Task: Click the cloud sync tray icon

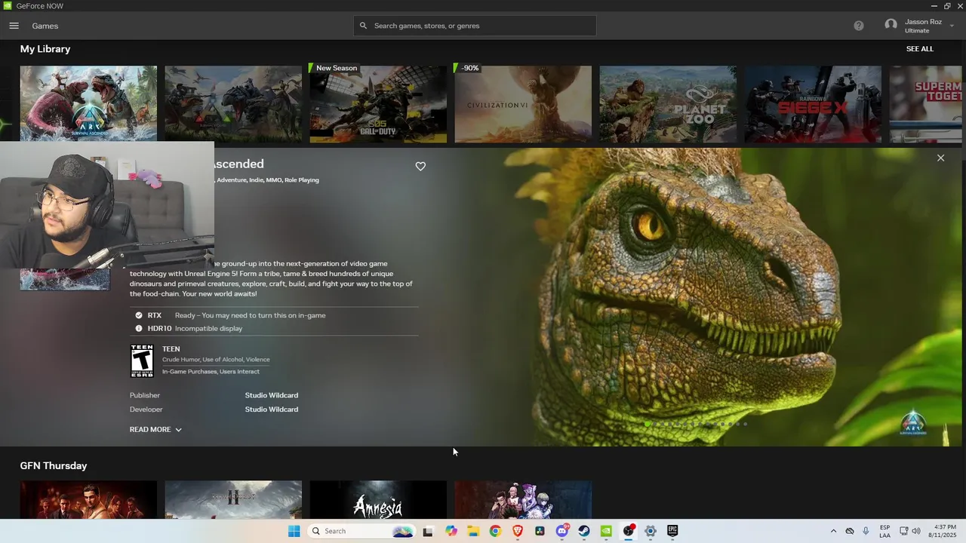Action: coord(850,531)
